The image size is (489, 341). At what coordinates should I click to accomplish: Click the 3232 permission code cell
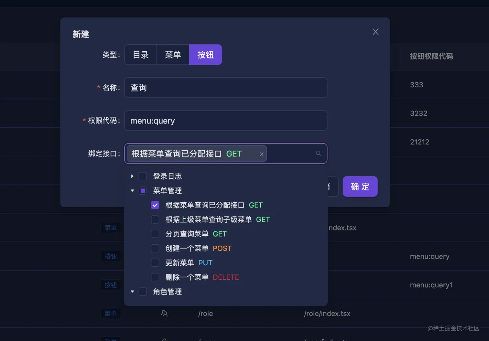click(418, 113)
